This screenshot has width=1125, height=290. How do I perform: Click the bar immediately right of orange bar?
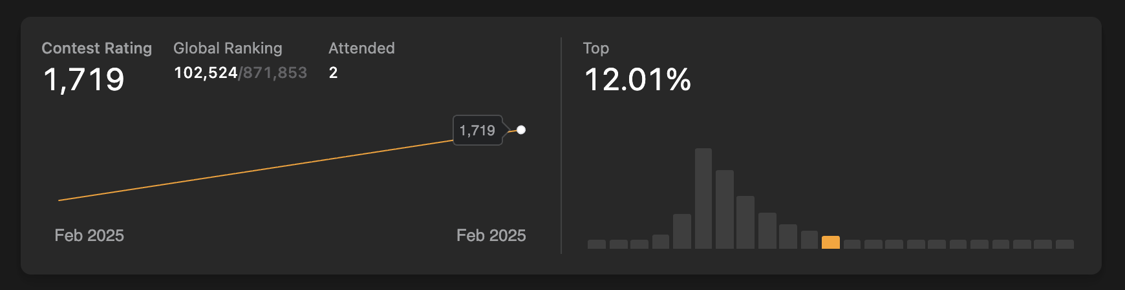click(x=852, y=244)
